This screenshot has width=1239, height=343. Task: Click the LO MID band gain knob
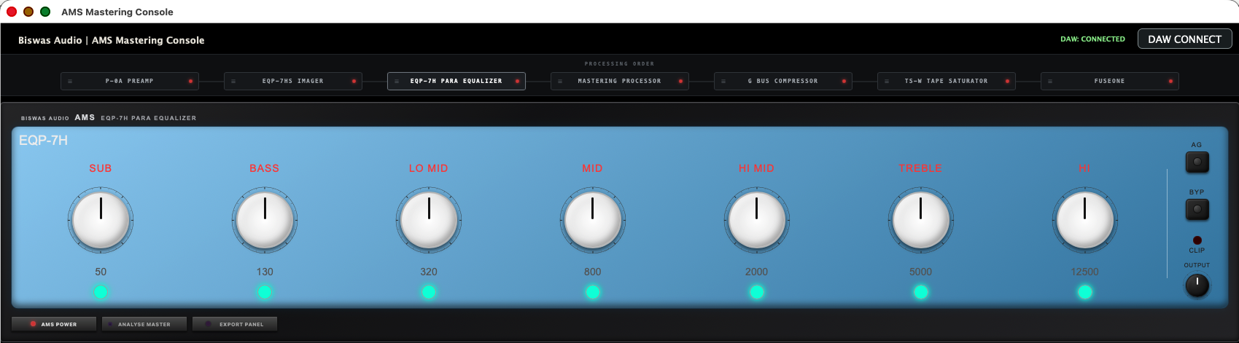coord(429,219)
